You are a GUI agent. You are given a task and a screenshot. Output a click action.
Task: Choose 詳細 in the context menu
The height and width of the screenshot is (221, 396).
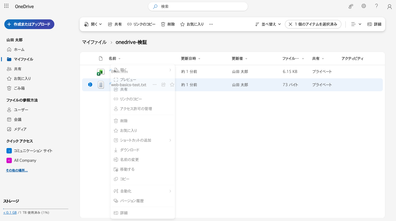click(143, 213)
